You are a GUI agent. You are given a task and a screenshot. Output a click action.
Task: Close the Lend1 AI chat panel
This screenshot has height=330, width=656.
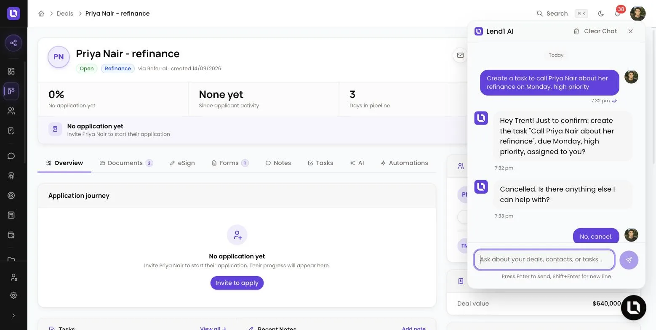pos(630,31)
